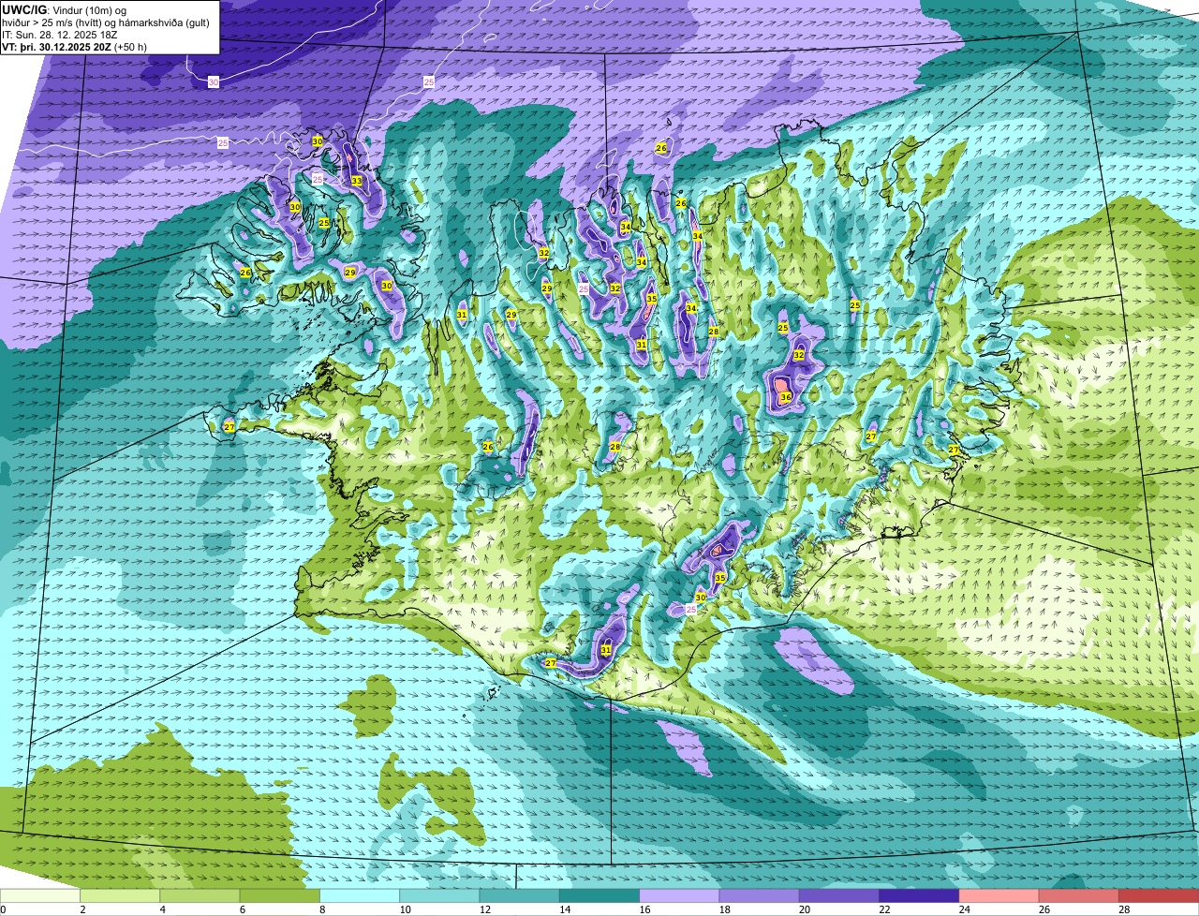The image size is (1199, 916).
Task: Click the bold UWC/IG title text
Action: [x=23, y=10]
